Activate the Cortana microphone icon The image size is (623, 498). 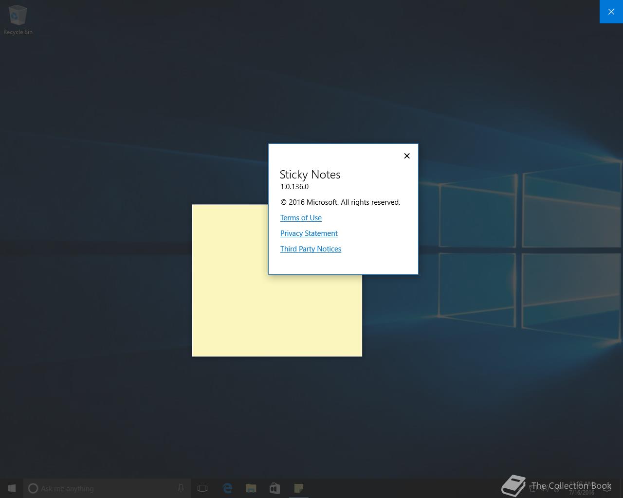181,488
